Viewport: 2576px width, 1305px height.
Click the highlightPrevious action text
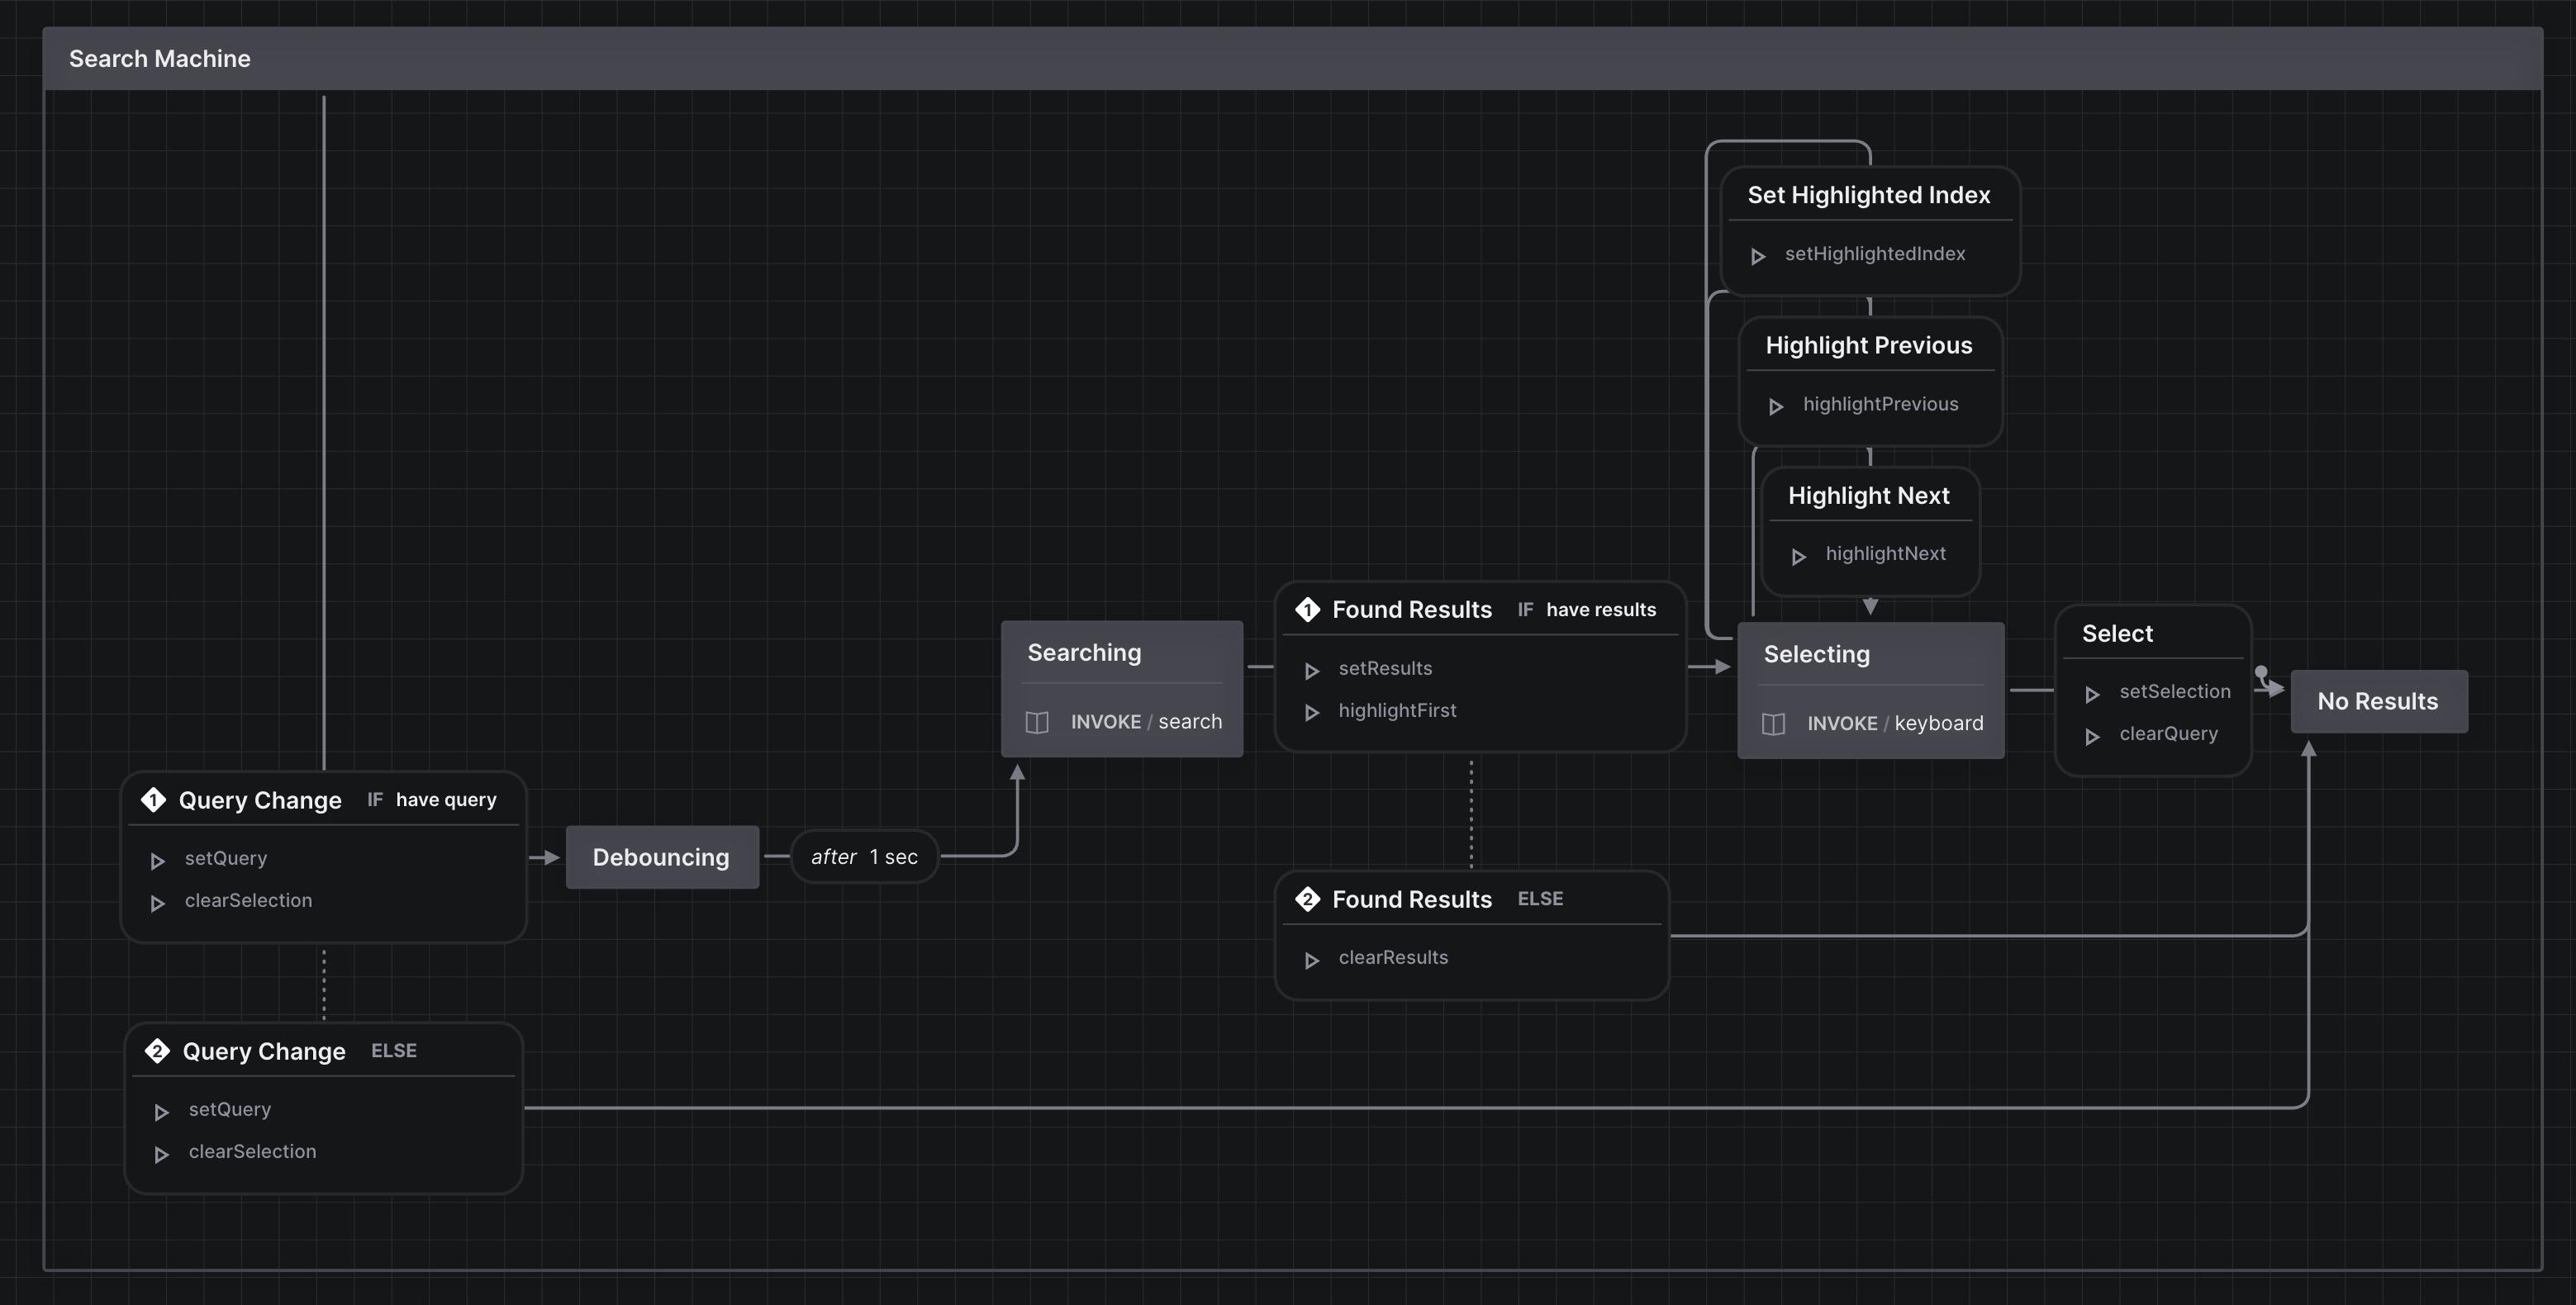tap(1880, 403)
